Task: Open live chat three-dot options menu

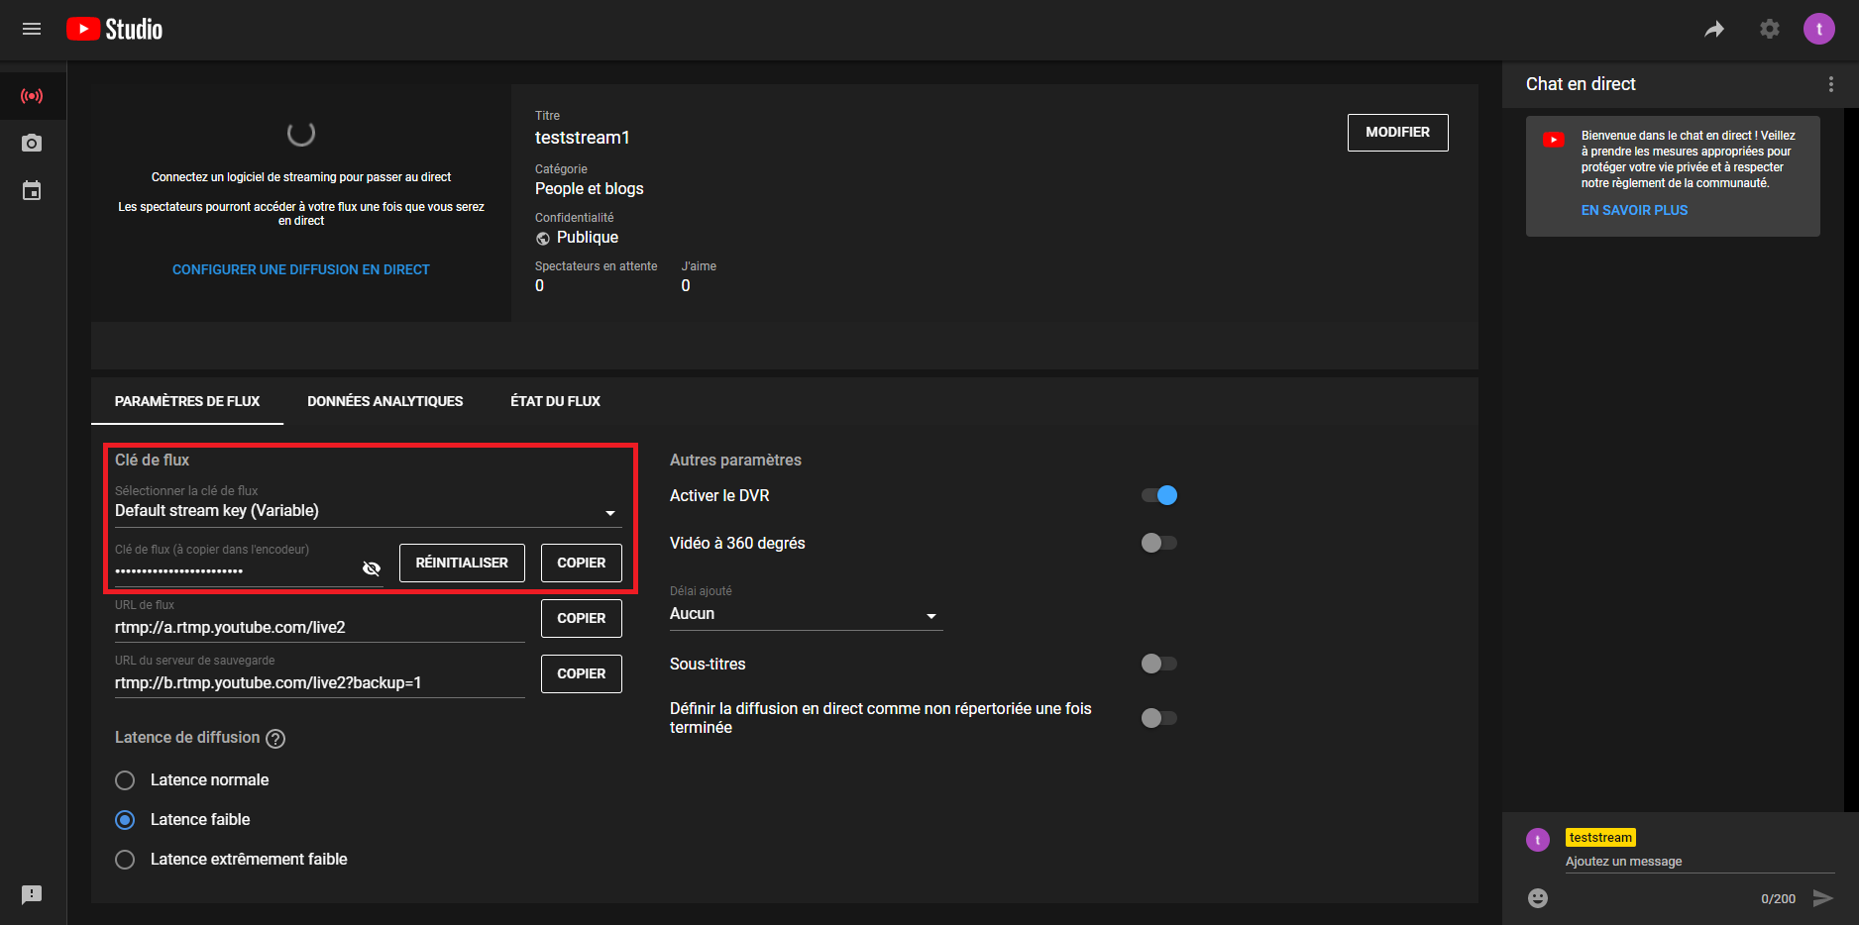Action: click(x=1830, y=84)
